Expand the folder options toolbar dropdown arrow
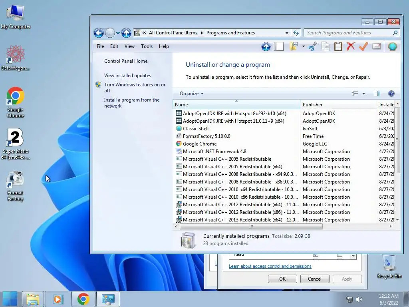 pos(303,46)
